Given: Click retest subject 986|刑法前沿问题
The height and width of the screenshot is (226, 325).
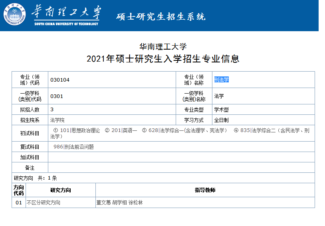Looking at the screenshot, I should 73,147.
